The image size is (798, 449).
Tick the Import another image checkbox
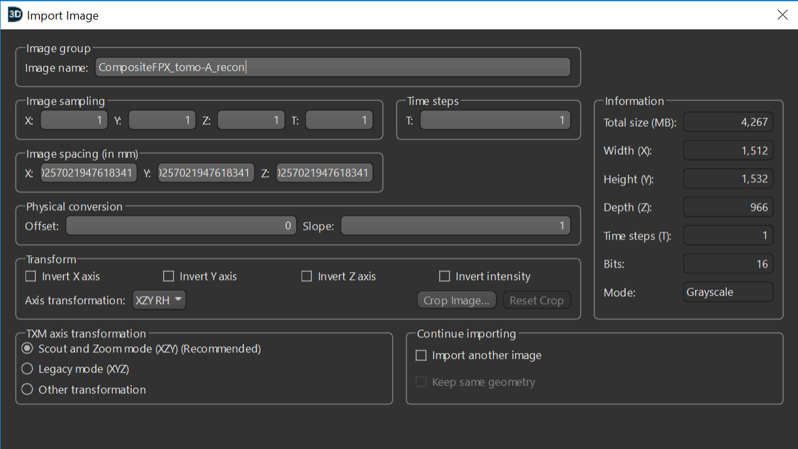click(422, 356)
